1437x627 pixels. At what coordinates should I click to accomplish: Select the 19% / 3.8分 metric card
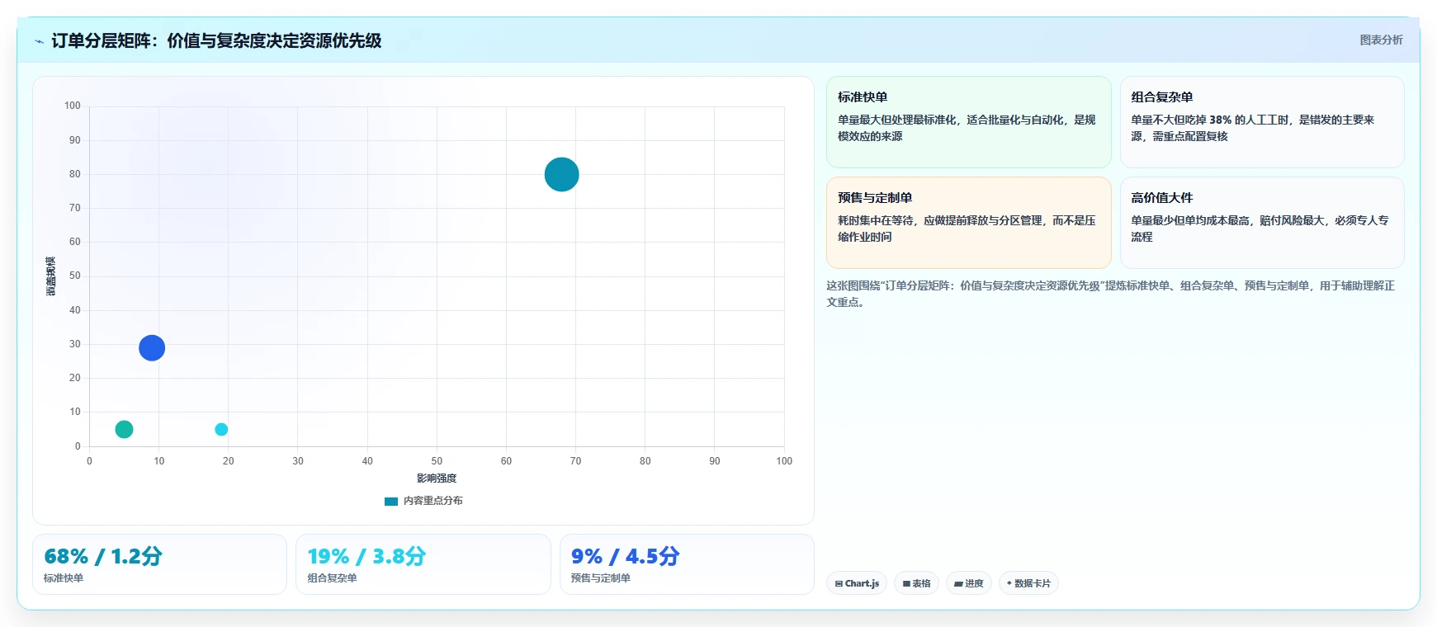coord(423,564)
